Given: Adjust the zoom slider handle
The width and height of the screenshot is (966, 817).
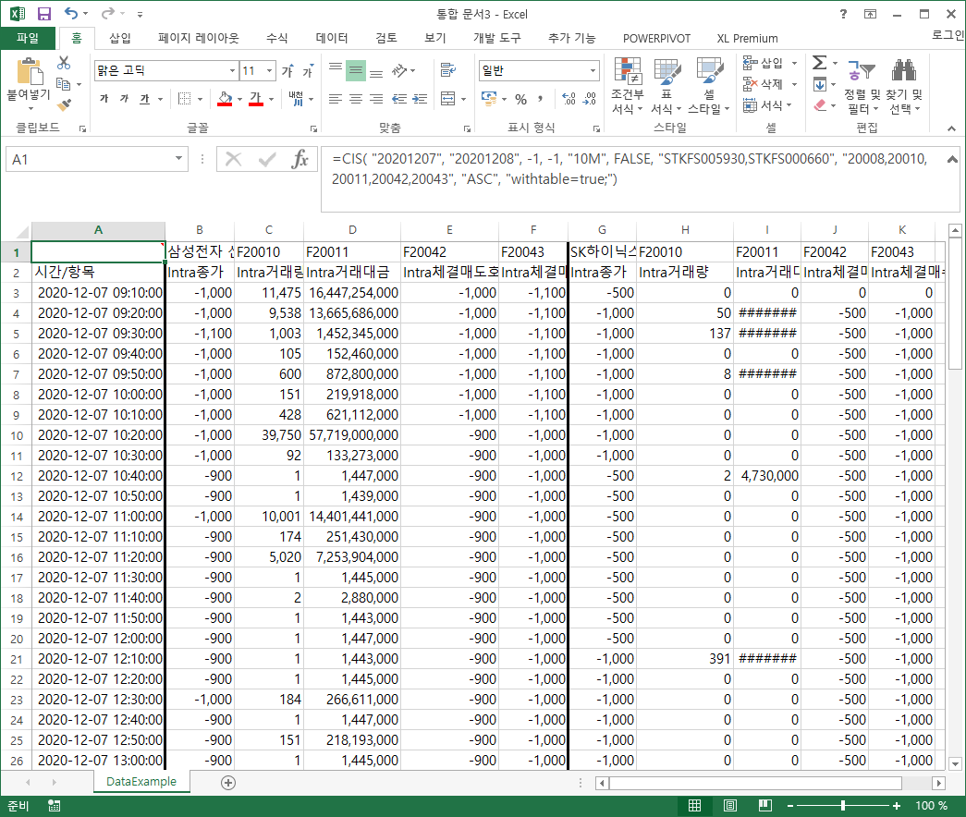Looking at the screenshot, I should [x=843, y=805].
